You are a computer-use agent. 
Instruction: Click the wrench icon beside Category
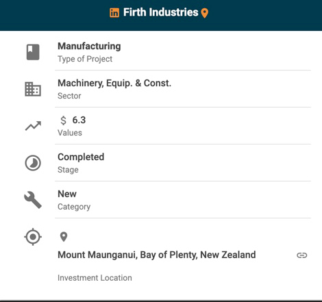[33, 200]
